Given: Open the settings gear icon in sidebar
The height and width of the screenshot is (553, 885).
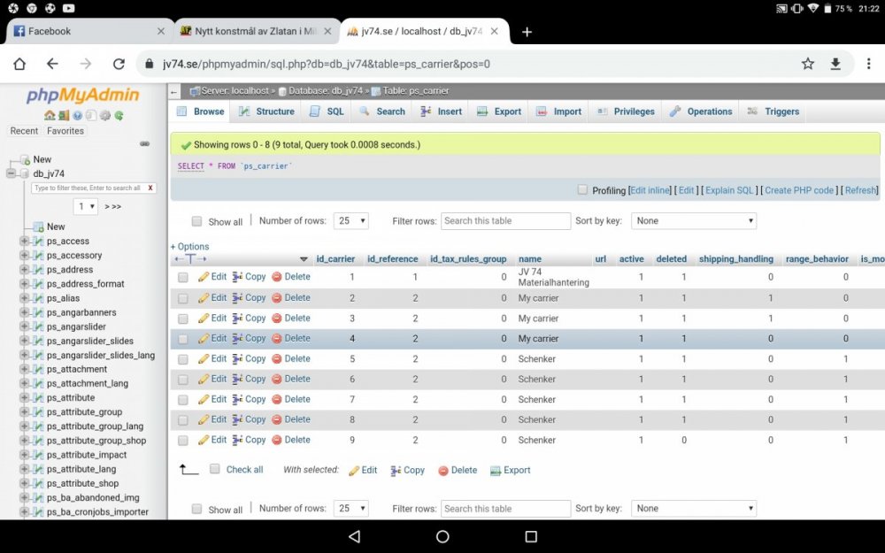Looking at the screenshot, I should point(104,115).
